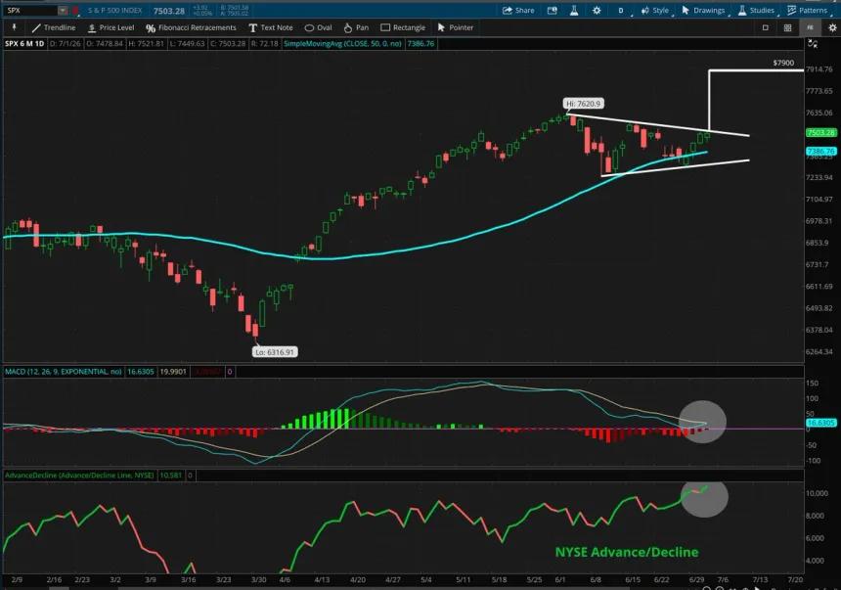Click the MACD 16.6305 axis value tag
Viewport: 841px width, 590px height.
(x=820, y=423)
